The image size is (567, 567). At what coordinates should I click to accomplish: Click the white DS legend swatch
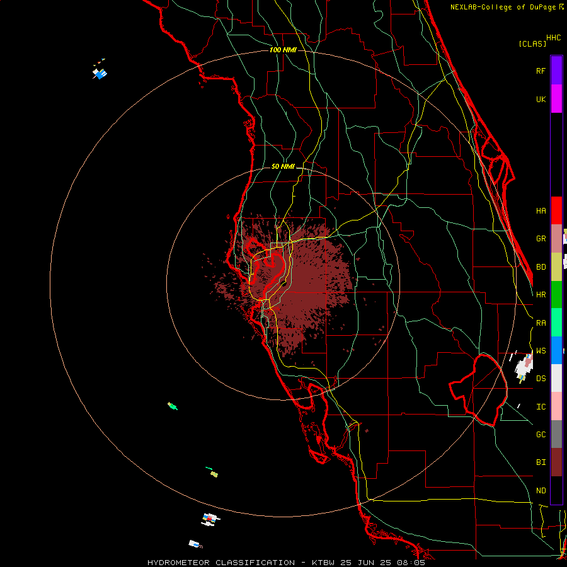click(x=556, y=378)
